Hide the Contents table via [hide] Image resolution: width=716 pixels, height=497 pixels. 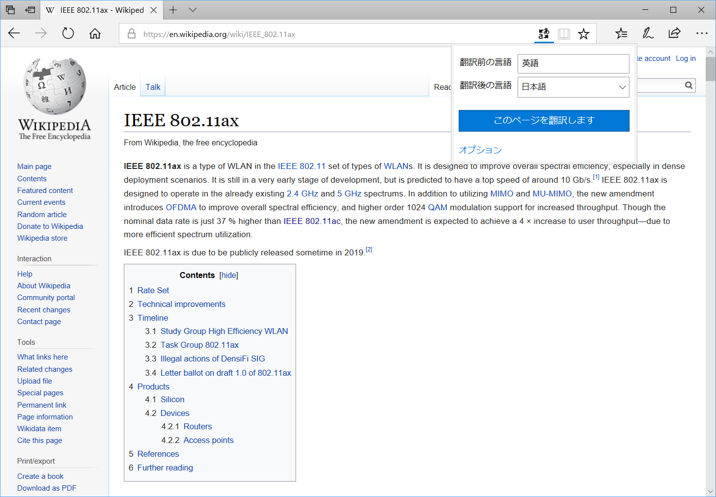tap(229, 275)
